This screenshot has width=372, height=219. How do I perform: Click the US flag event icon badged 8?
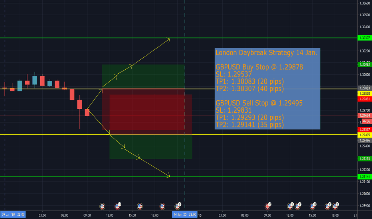[x=178, y=206]
